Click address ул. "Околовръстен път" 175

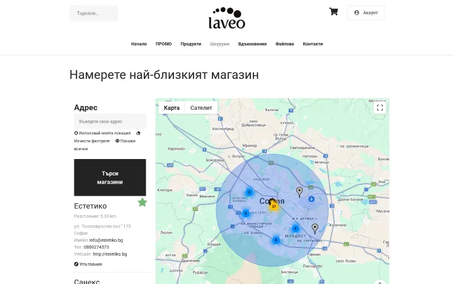[x=103, y=226]
